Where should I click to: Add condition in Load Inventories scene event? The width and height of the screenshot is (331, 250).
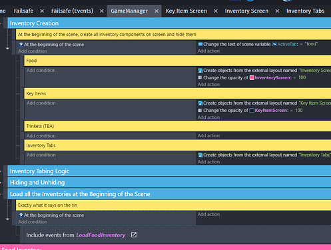click(33, 222)
